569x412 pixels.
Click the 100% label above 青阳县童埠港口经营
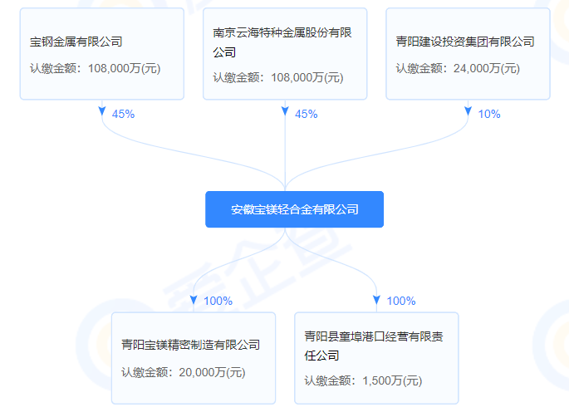click(401, 301)
